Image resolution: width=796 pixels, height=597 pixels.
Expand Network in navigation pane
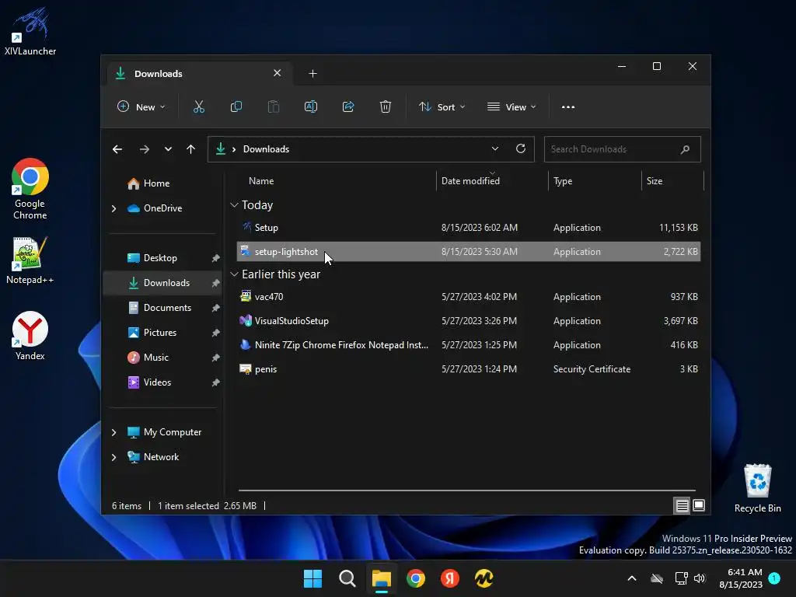pos(113,457)
